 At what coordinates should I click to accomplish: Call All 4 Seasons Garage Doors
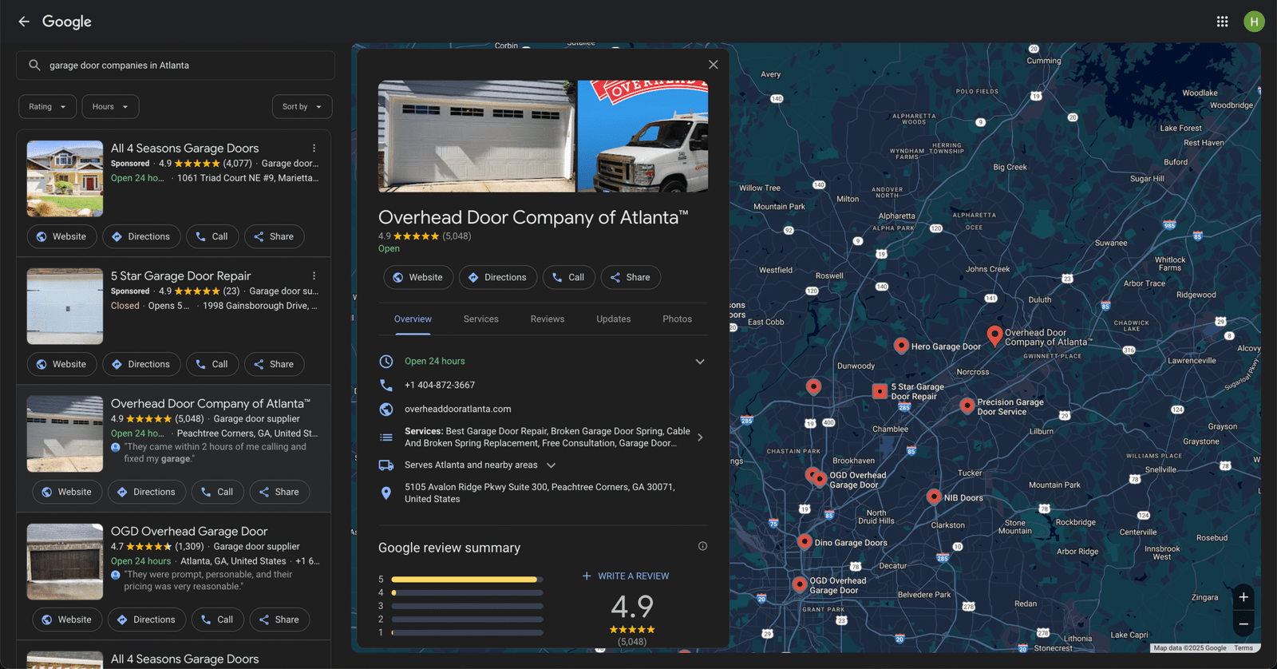(212, 236)
